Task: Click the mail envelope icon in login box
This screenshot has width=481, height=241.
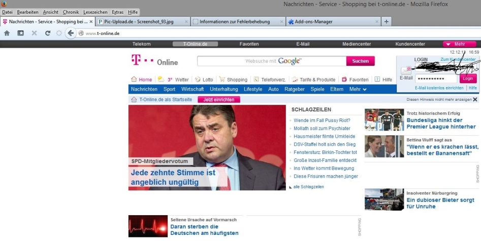Action: pos(406,70)
